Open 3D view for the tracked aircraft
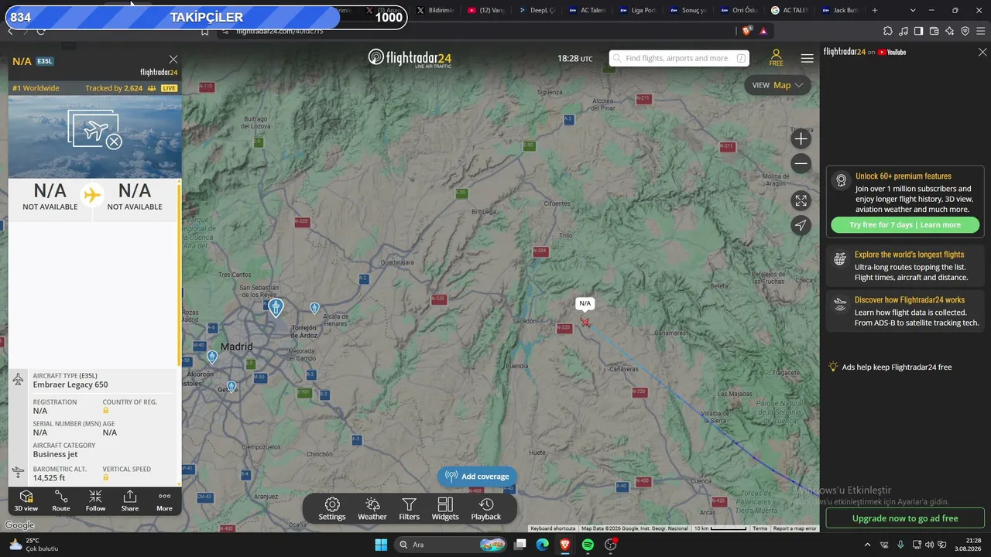This screenshot has width=991, height=557. pyautogui.click(x=26, y=501)
